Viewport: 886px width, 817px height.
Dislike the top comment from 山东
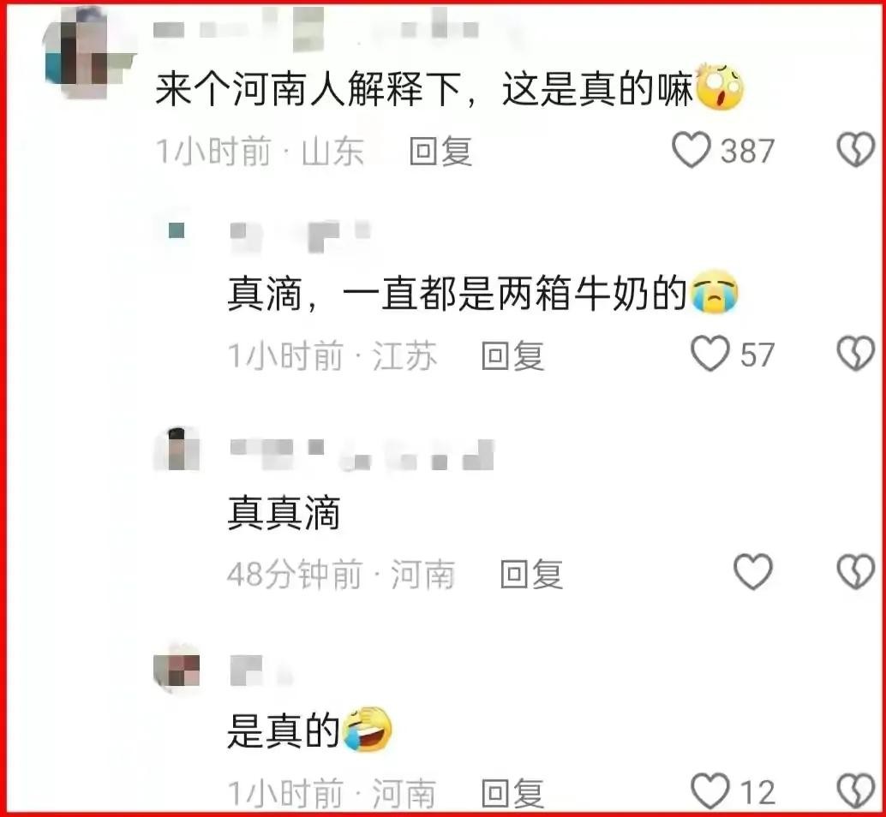point(855,150)
